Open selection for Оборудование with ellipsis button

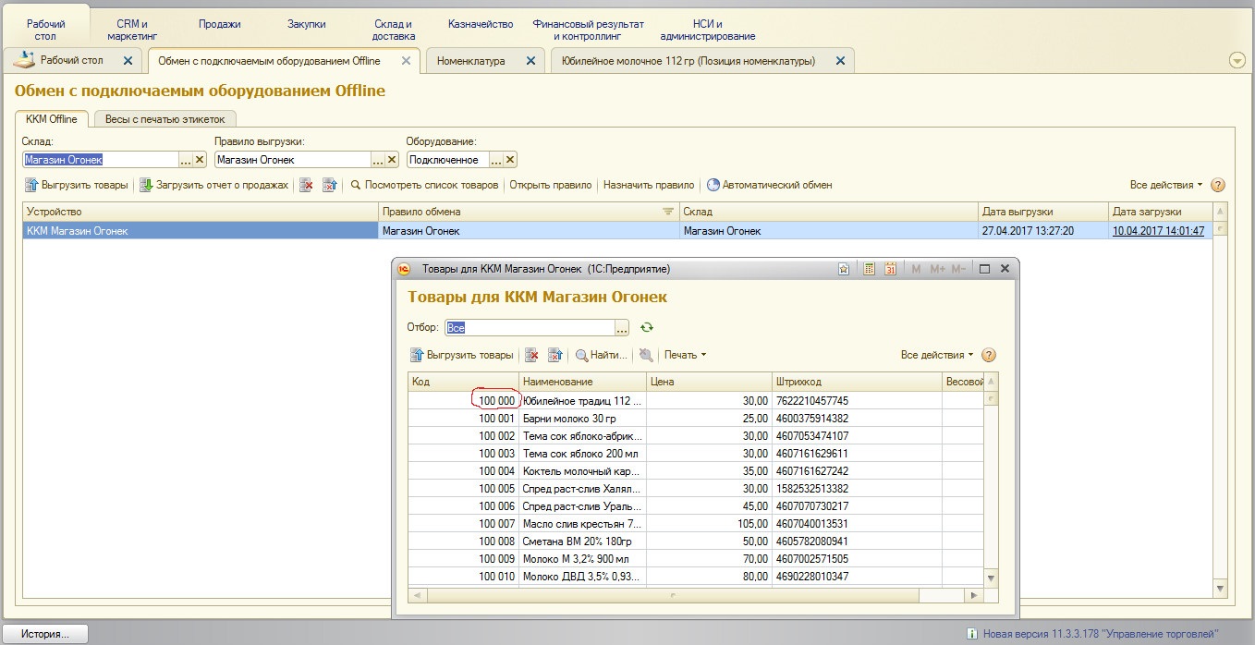pyautogui.click(x=495, y=160)
